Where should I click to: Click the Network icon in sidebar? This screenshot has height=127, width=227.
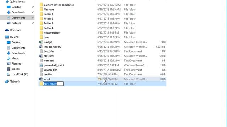pos(7,81)
